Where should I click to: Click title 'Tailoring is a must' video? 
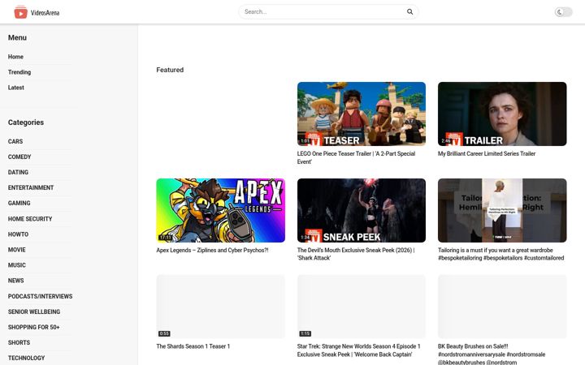point(501,254)
